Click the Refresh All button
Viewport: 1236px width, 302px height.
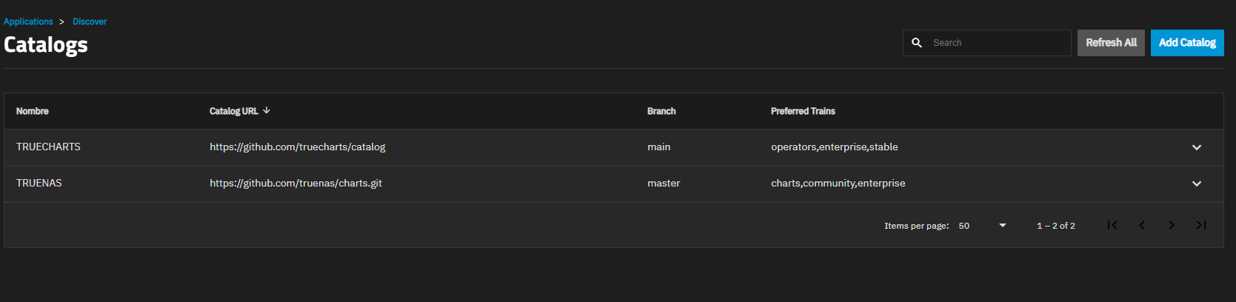[1111, 43]
